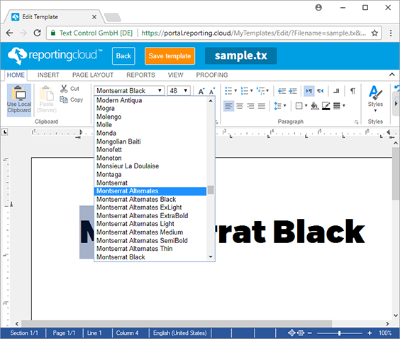Open the Styles gallery button

[x=375, y=98]
